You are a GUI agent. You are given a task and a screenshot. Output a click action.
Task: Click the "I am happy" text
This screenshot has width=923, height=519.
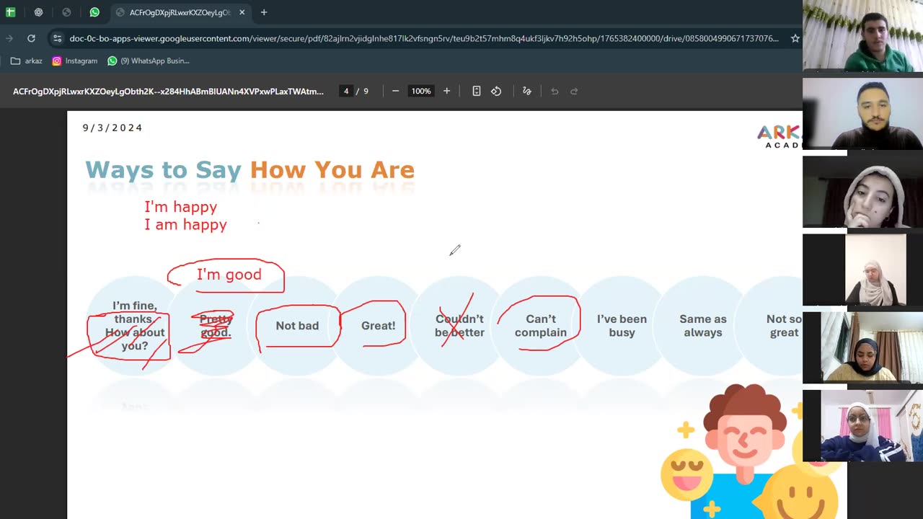[185, 225]
